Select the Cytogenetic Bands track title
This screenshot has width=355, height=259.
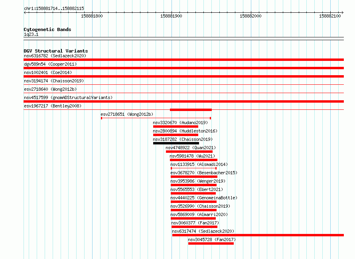47,29
